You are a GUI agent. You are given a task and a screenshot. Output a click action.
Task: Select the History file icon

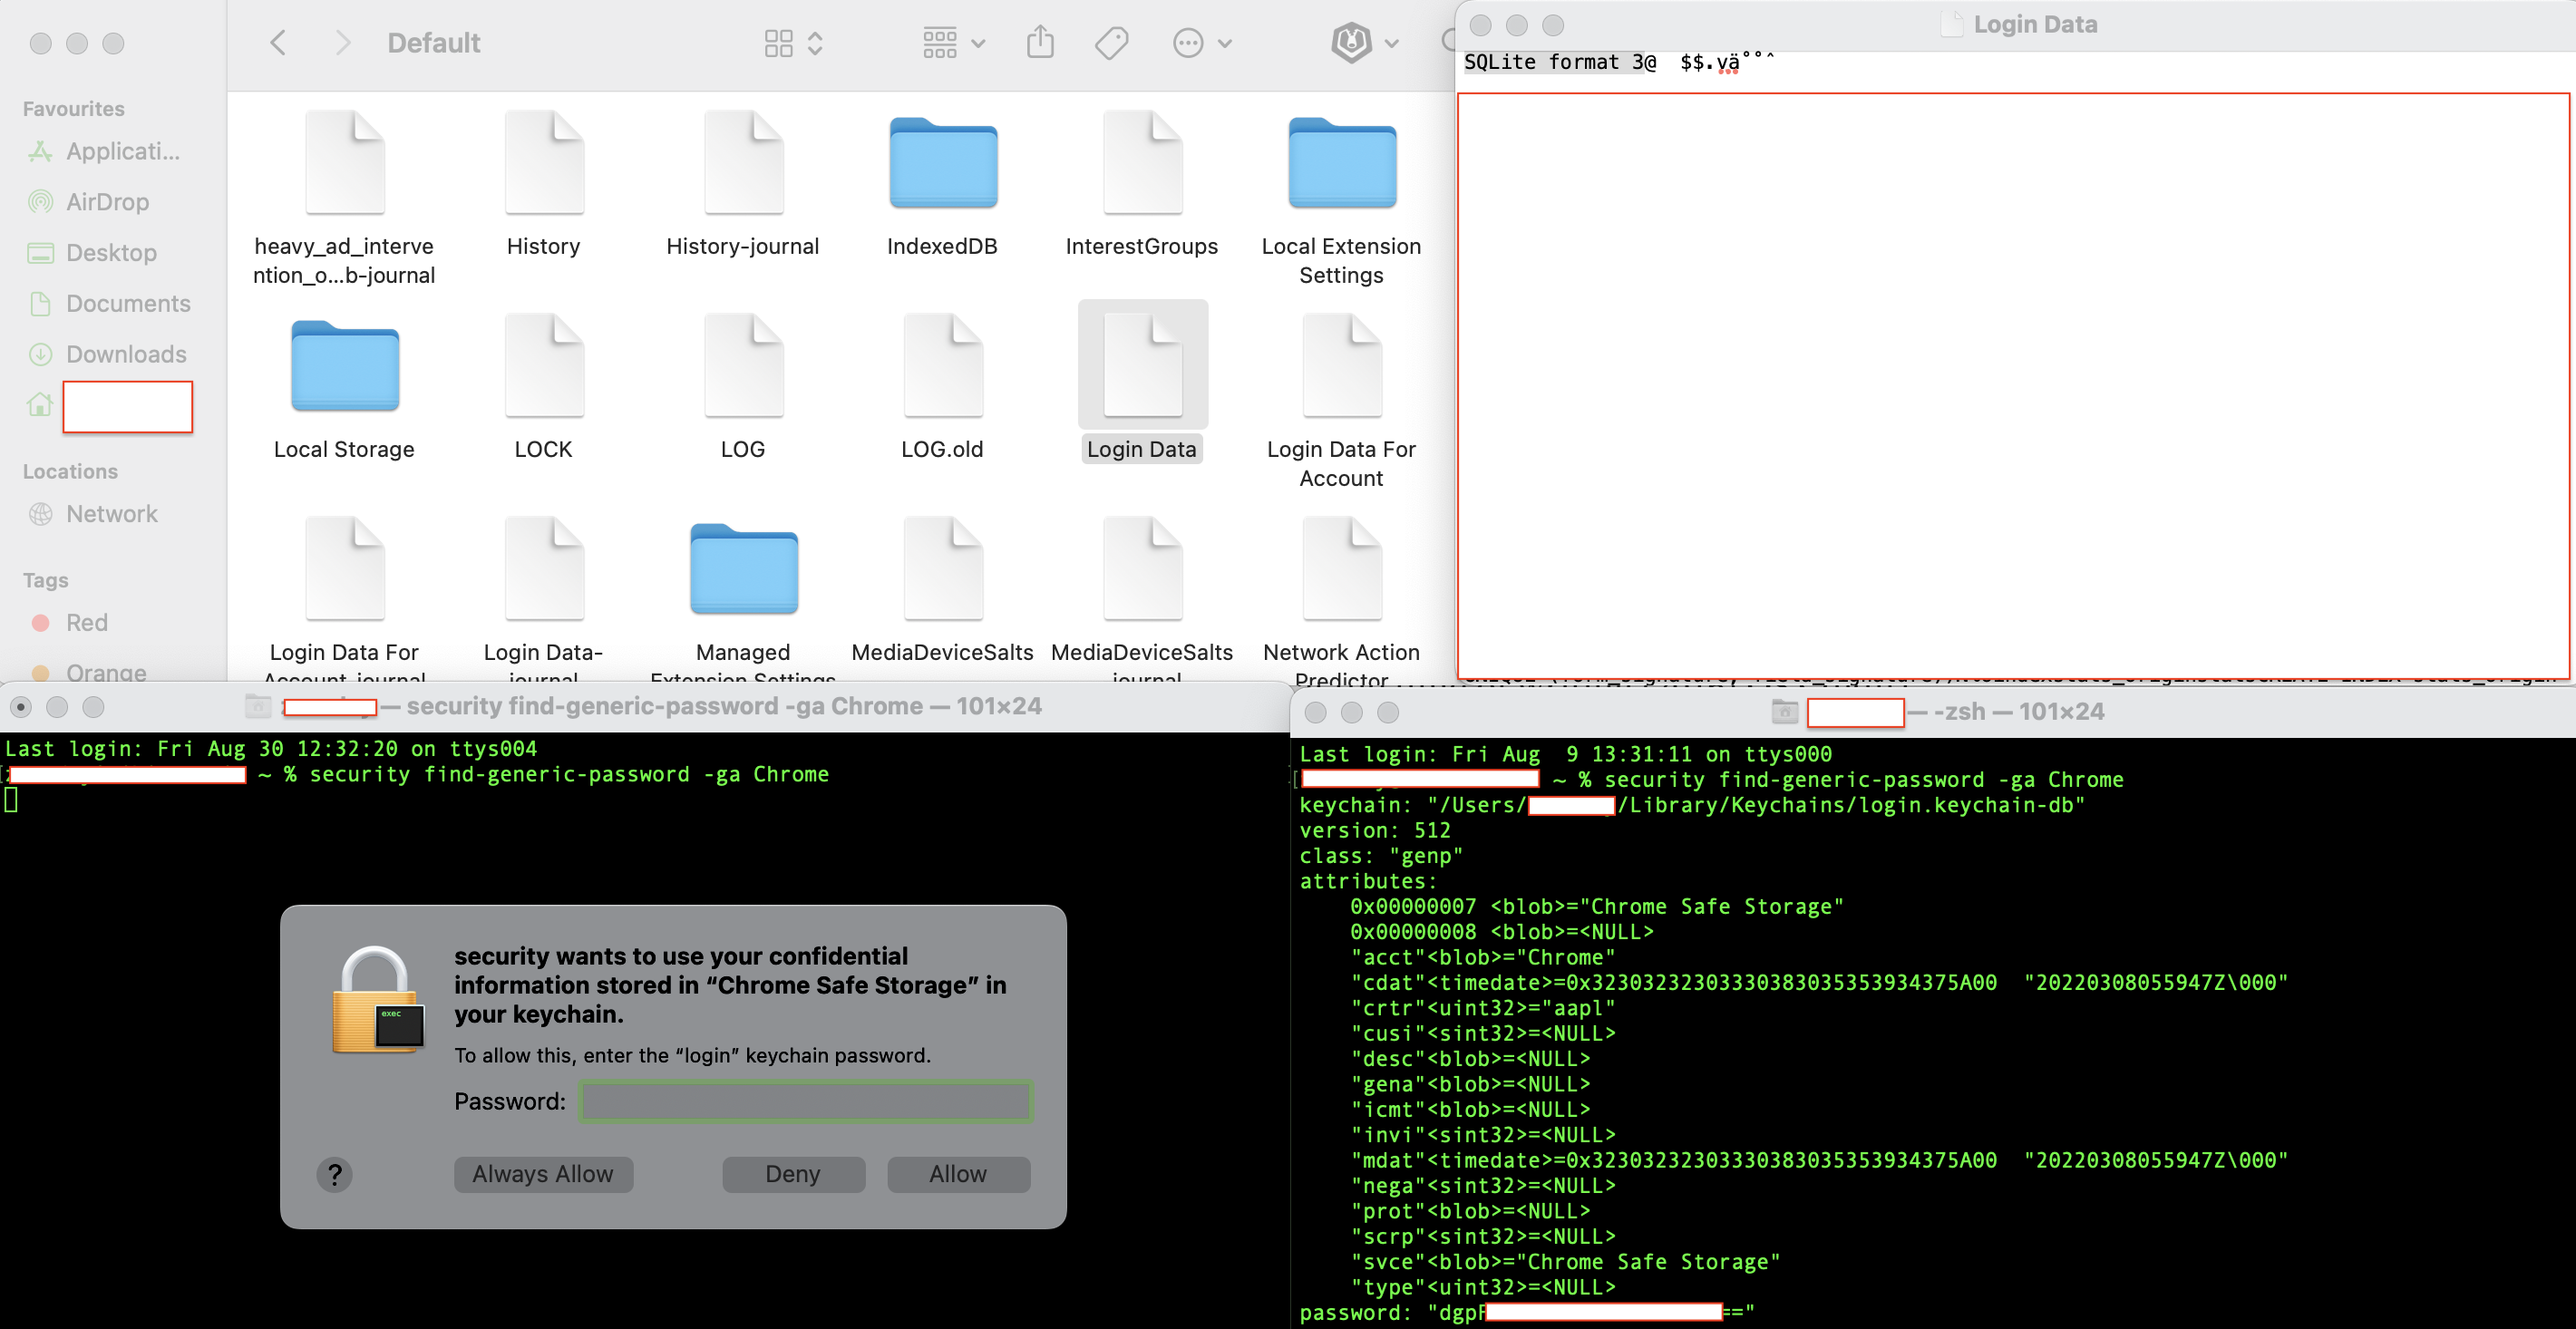point(544,162)
